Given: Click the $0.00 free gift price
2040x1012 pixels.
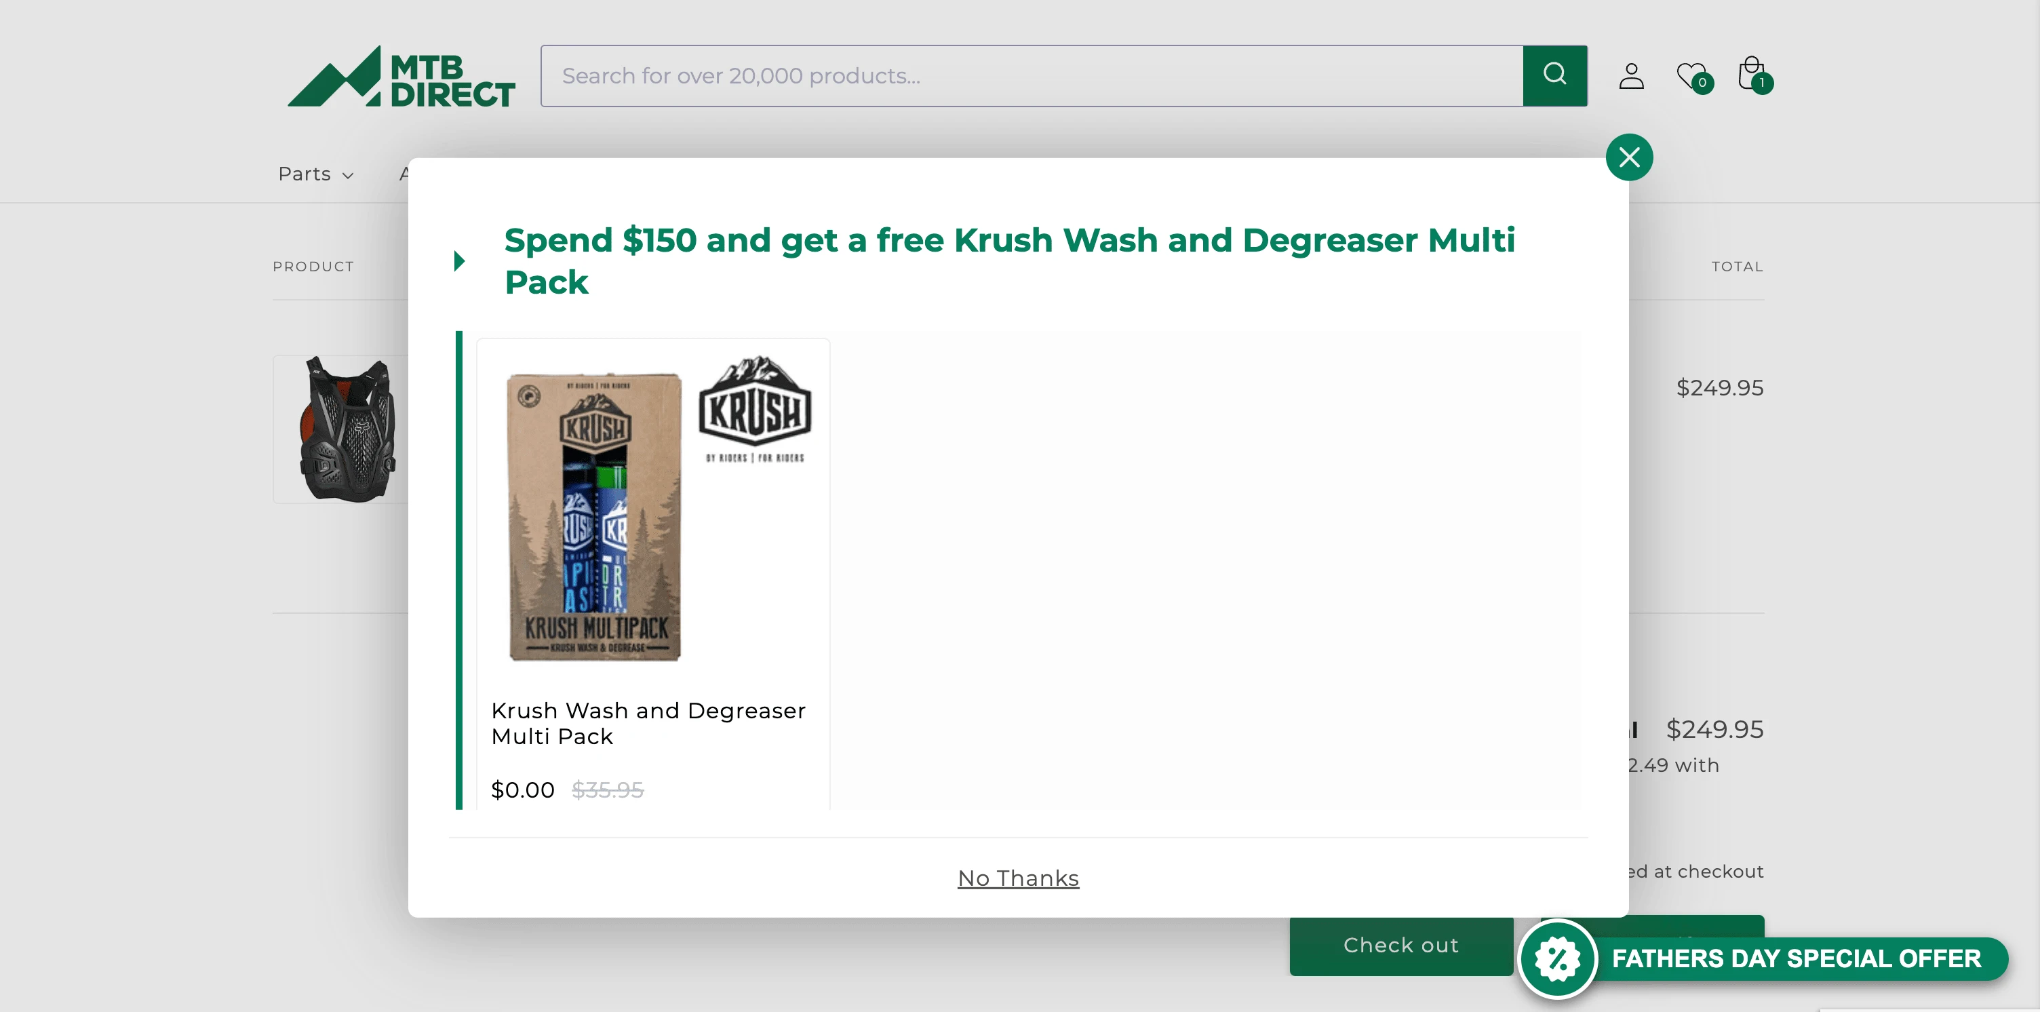Looking at the screenshot, I should pyautogui.click(x=523, y=789).
